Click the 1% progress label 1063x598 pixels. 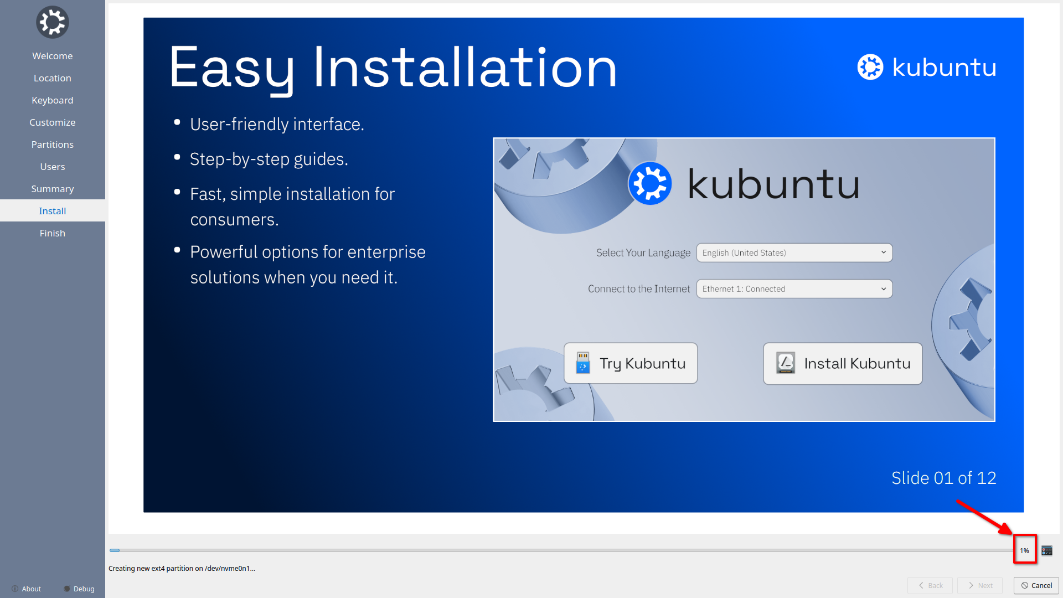pyautogui.click(x=1024, y=550)
